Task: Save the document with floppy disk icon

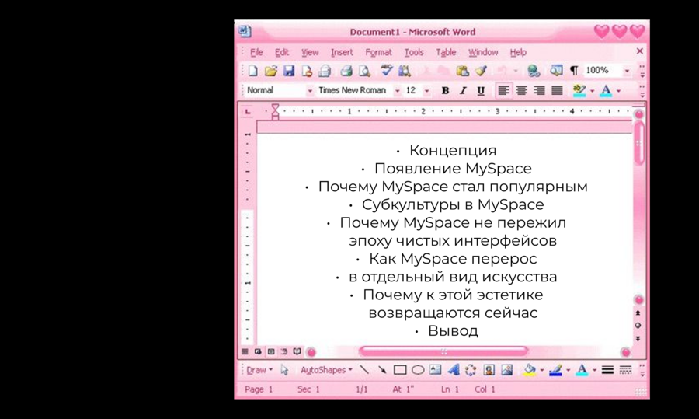Action: coord(289,71)
